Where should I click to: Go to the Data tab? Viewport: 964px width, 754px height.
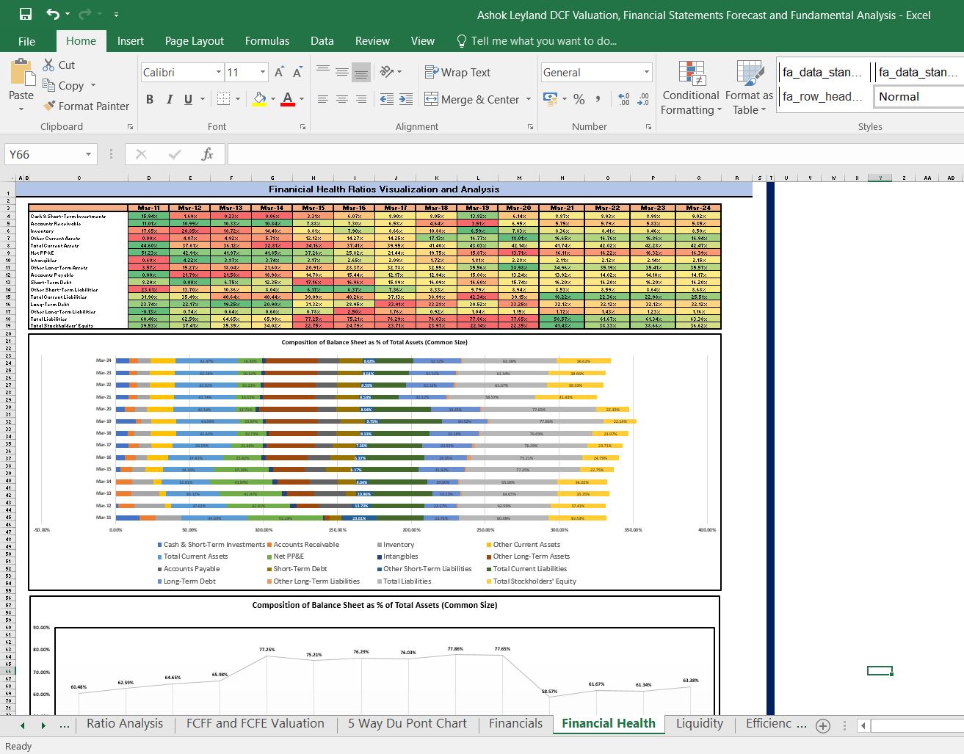[x=322, y=41]
